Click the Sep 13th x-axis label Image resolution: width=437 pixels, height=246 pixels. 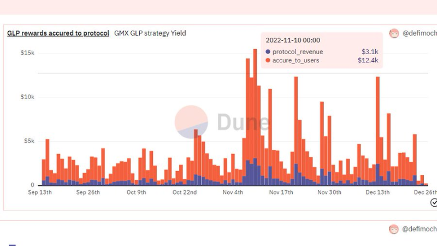pos(40,192)
